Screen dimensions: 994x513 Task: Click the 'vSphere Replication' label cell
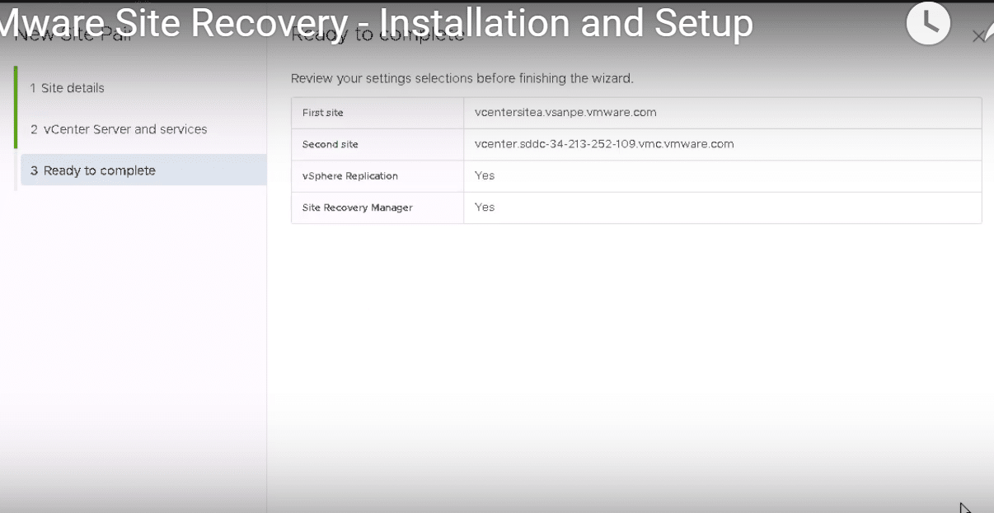(377, 176)
